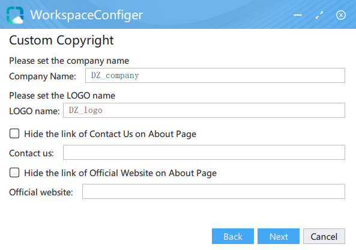Screen dimensions: 356x250
Task: Tick the Hide Official Website link checkbox
Action: tap(14, 172)
